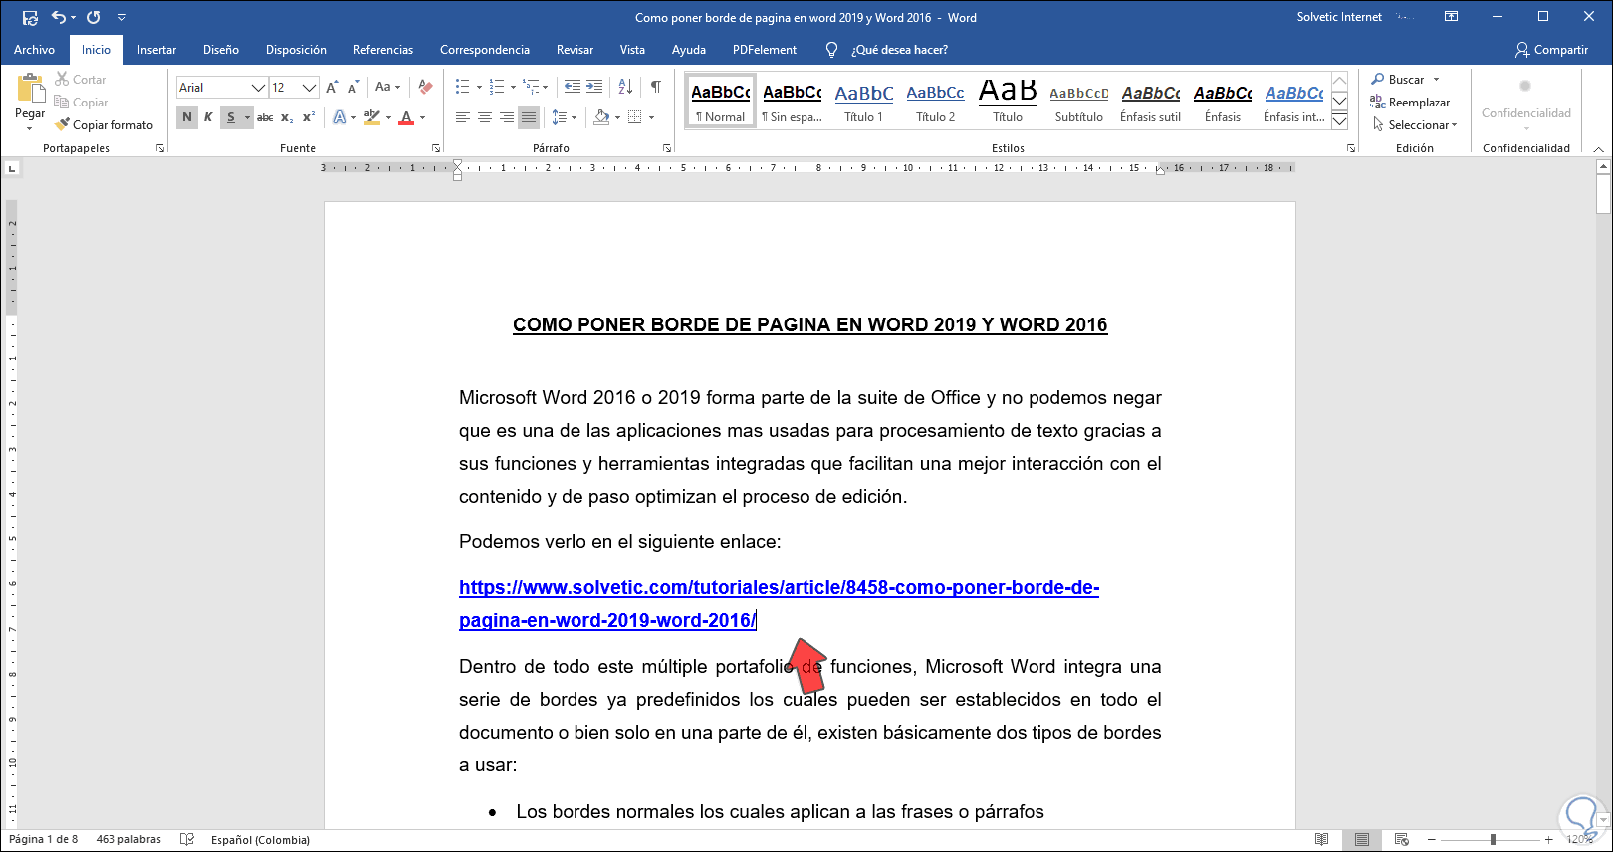
Task: Click the 463 palabras word count
Action: point(128,839)
